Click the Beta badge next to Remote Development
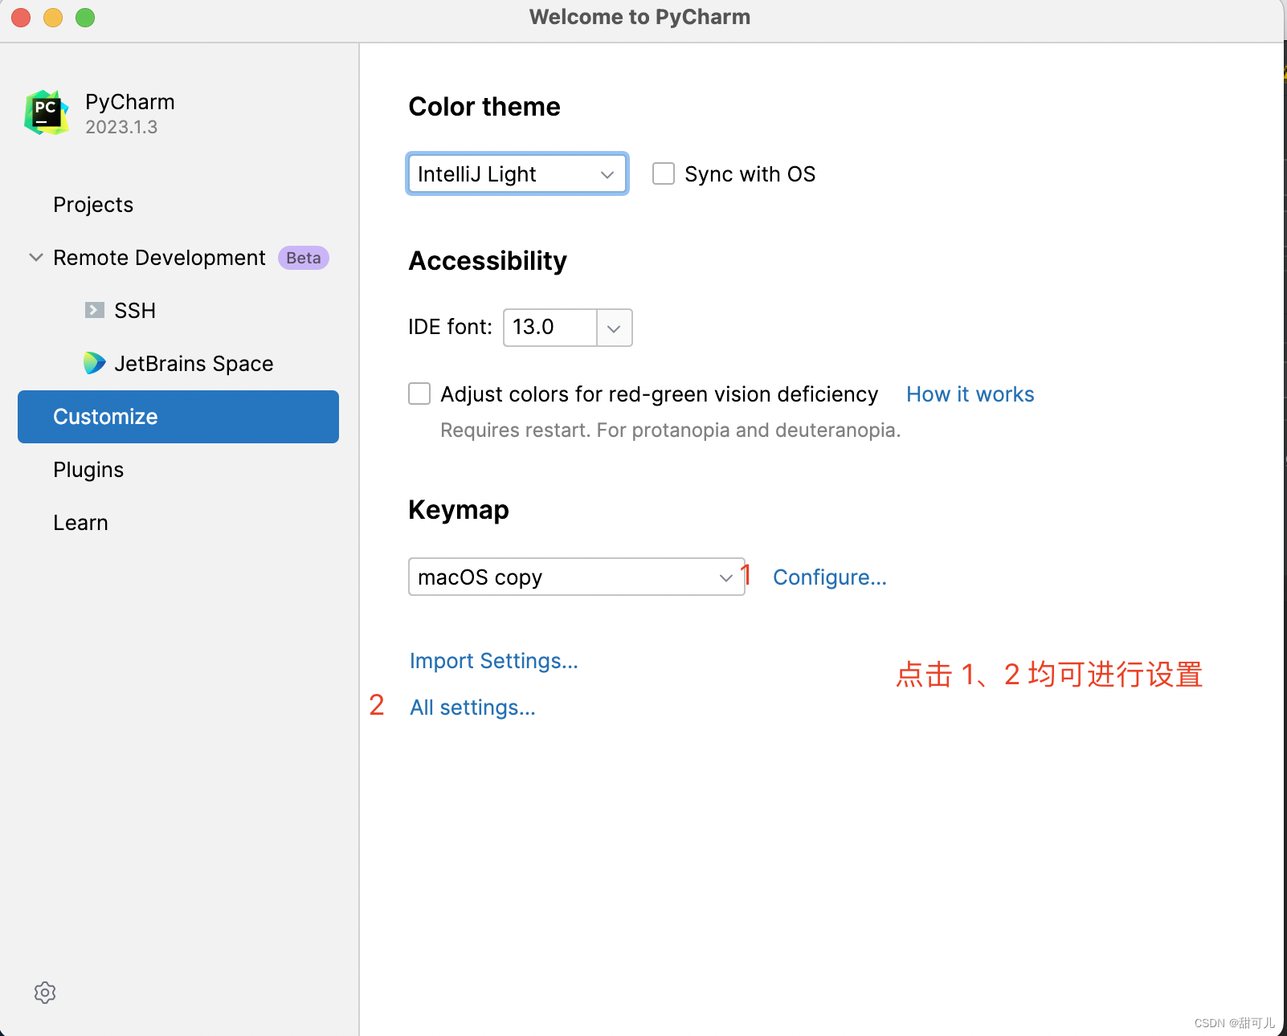This screenshot has width=1287, height=1036. [304, 258]
